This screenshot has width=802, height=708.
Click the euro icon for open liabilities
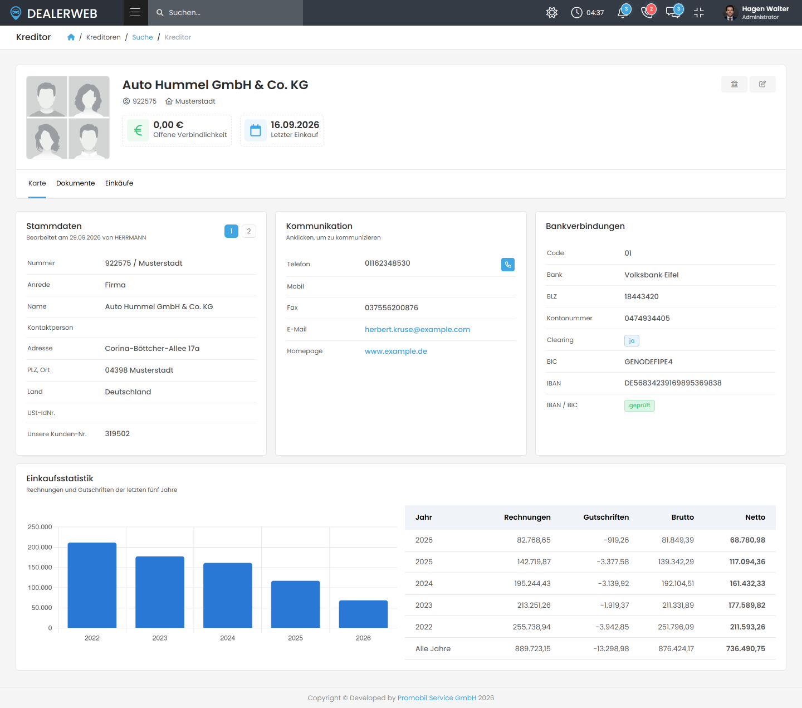(138, 130)
